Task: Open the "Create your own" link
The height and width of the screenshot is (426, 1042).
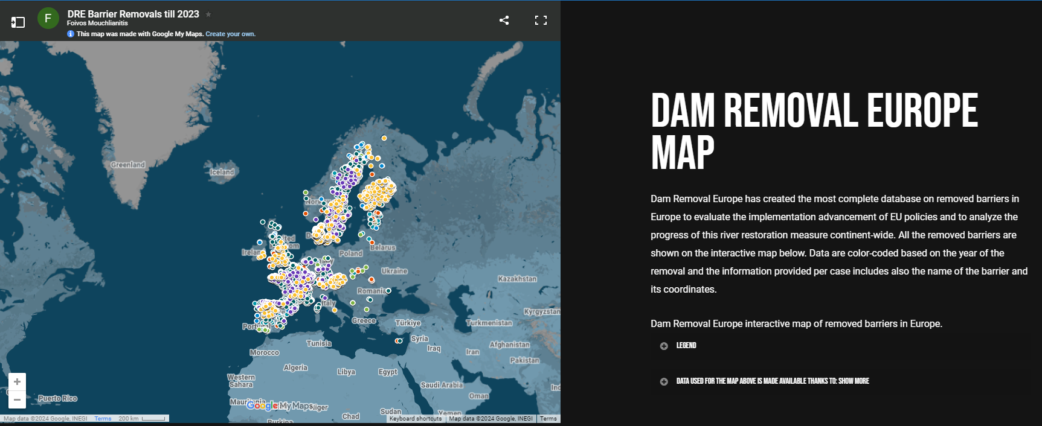Action: 230,34
